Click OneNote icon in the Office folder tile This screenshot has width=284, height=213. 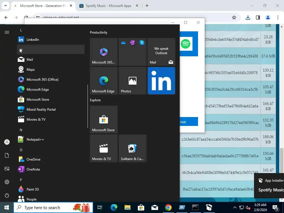click(132, 43)
